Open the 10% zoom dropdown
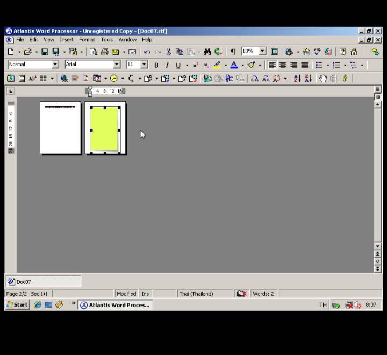The height and width of the screenshot is (355, 387). tap(262, 51)
